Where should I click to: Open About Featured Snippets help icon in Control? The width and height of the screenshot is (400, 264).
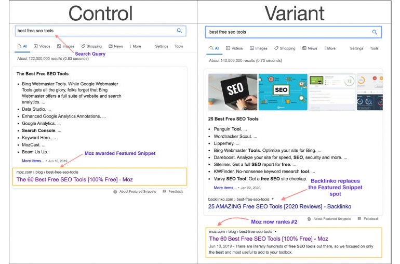[115, 191]
